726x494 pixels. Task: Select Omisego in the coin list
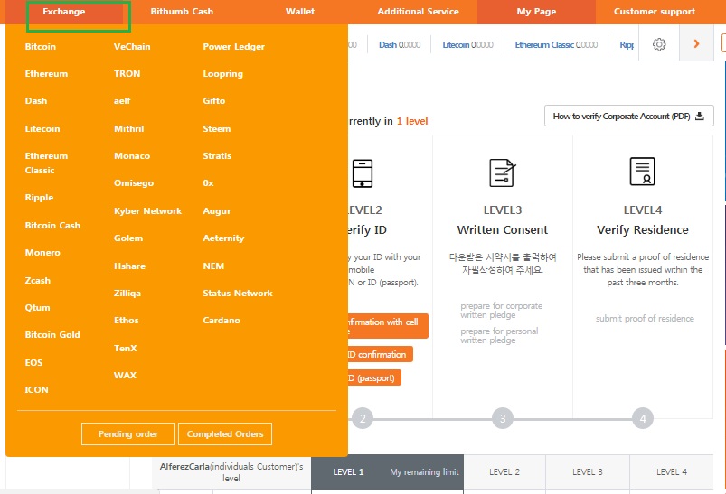click(134, 183)
